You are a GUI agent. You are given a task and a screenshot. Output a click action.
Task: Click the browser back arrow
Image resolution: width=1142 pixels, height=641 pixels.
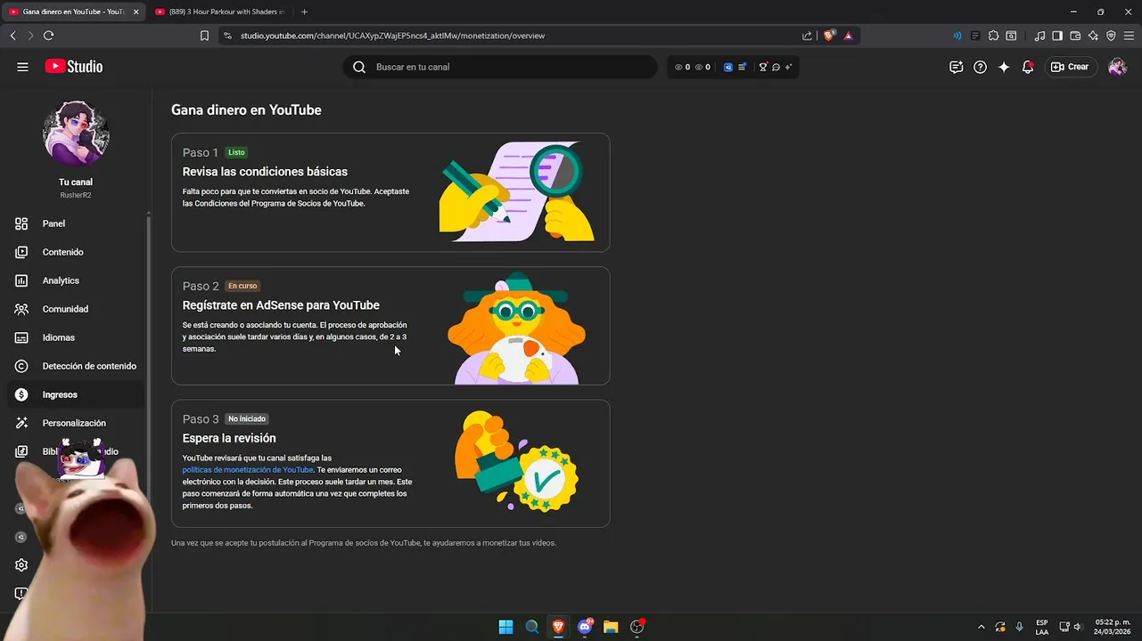[x=12, y=36]
